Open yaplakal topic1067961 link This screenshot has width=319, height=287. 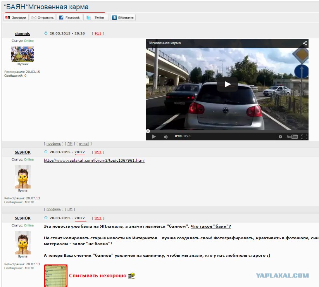click(94, 160)
